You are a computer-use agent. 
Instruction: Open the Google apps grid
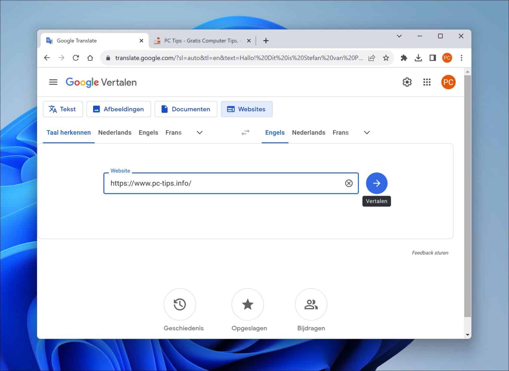[427, 82]
